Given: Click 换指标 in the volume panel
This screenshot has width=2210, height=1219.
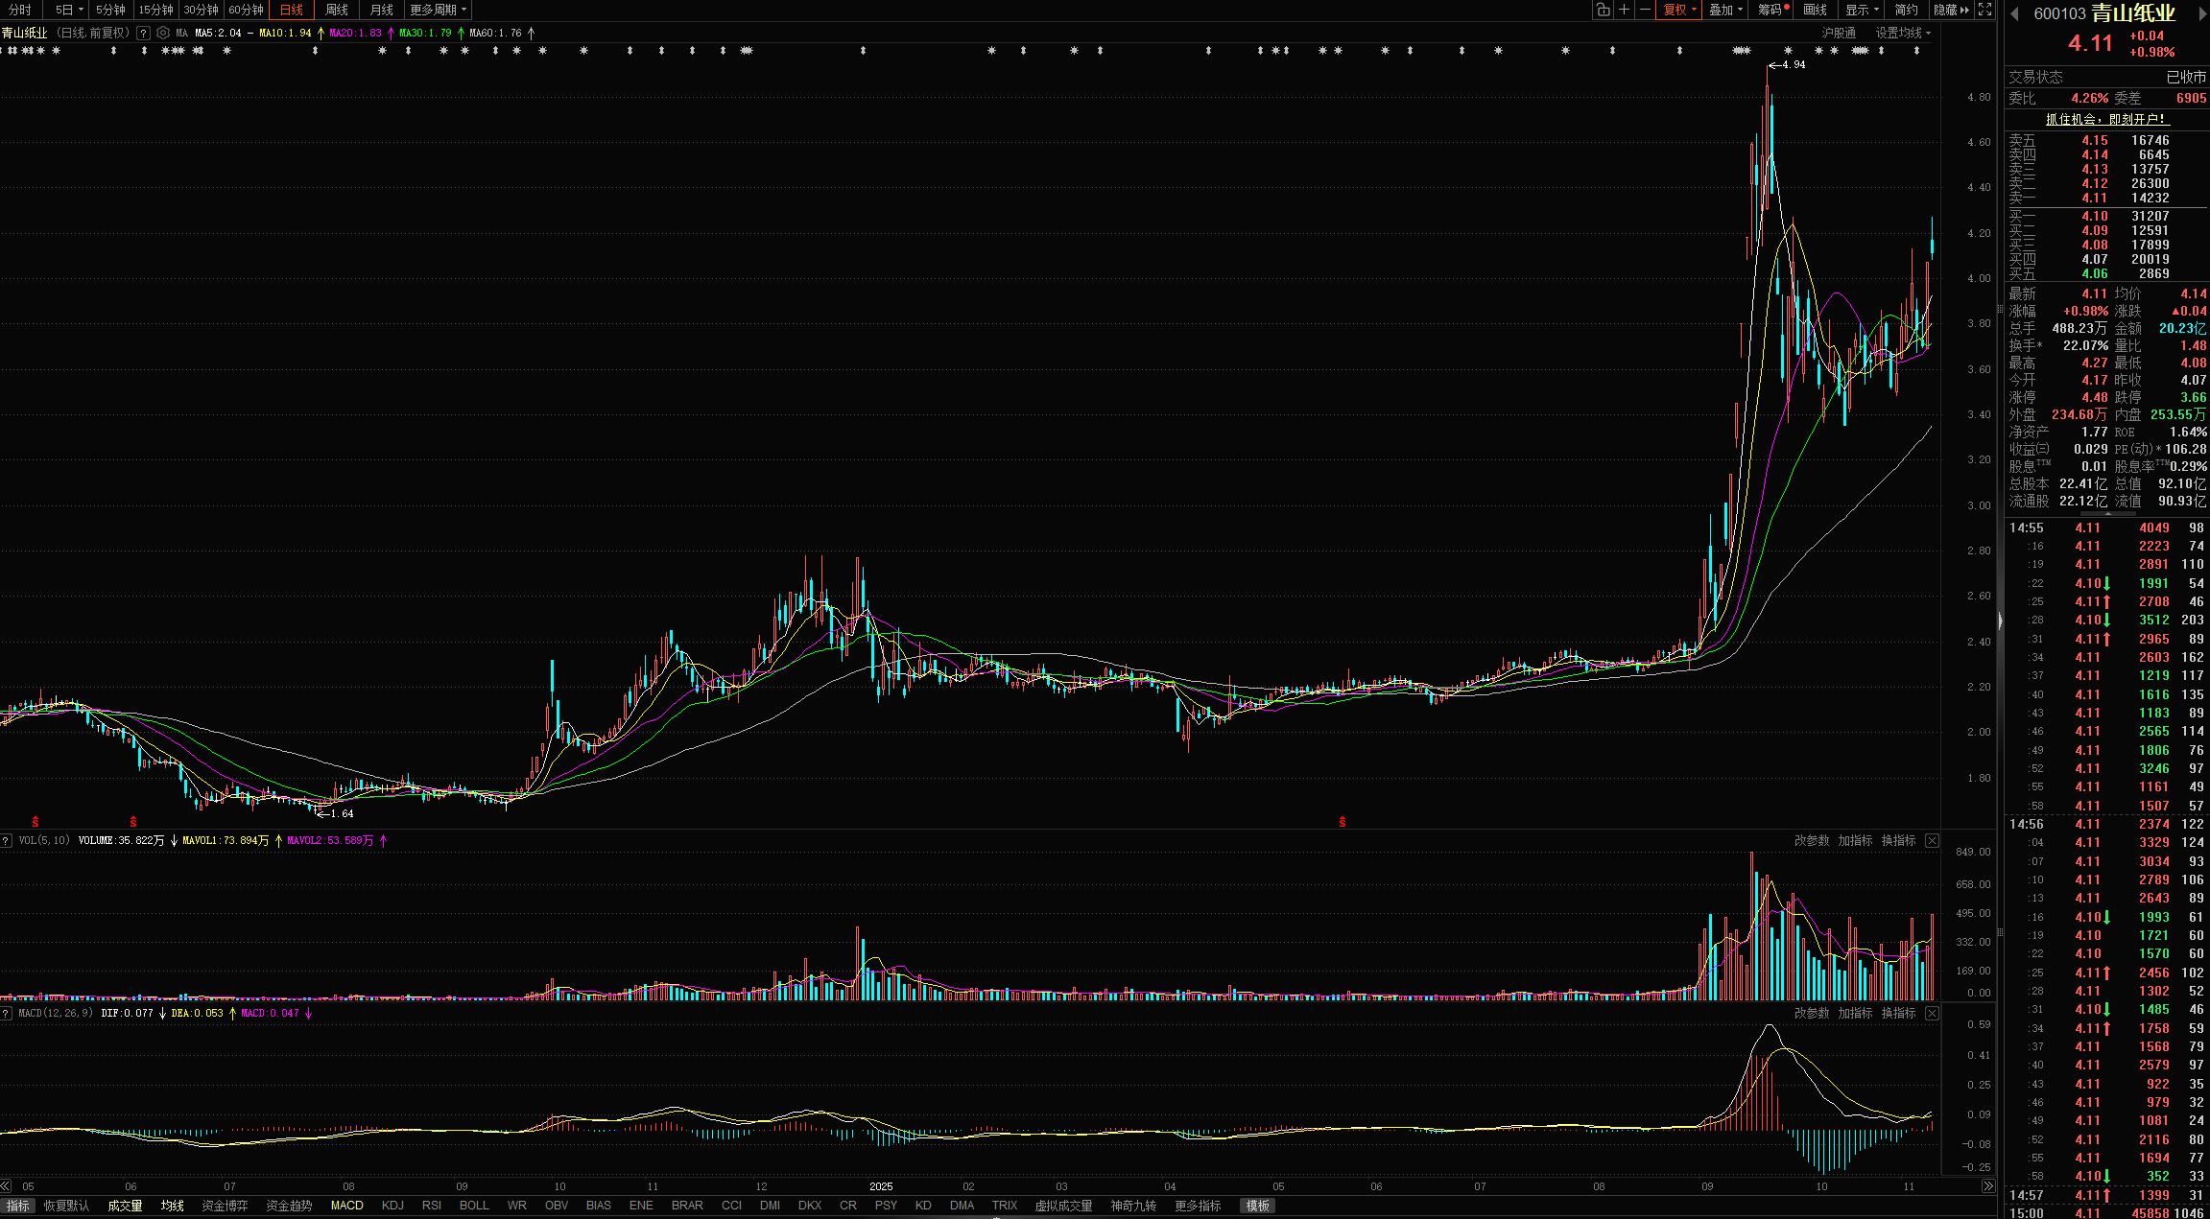Looking at the screenshot, I should [1898, 840].
